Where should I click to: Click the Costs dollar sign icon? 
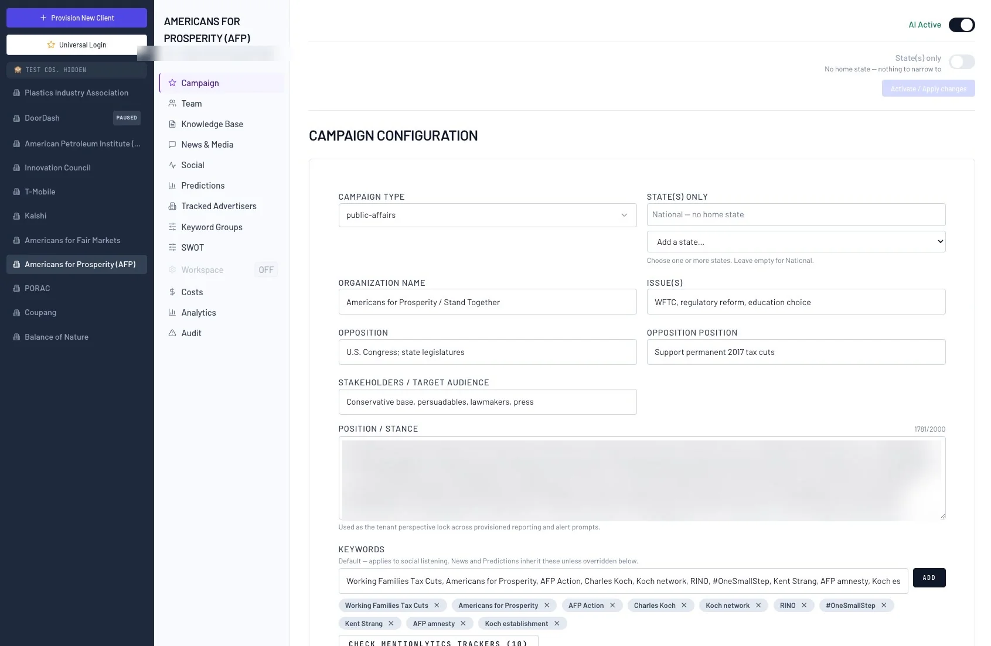(172, 292)
